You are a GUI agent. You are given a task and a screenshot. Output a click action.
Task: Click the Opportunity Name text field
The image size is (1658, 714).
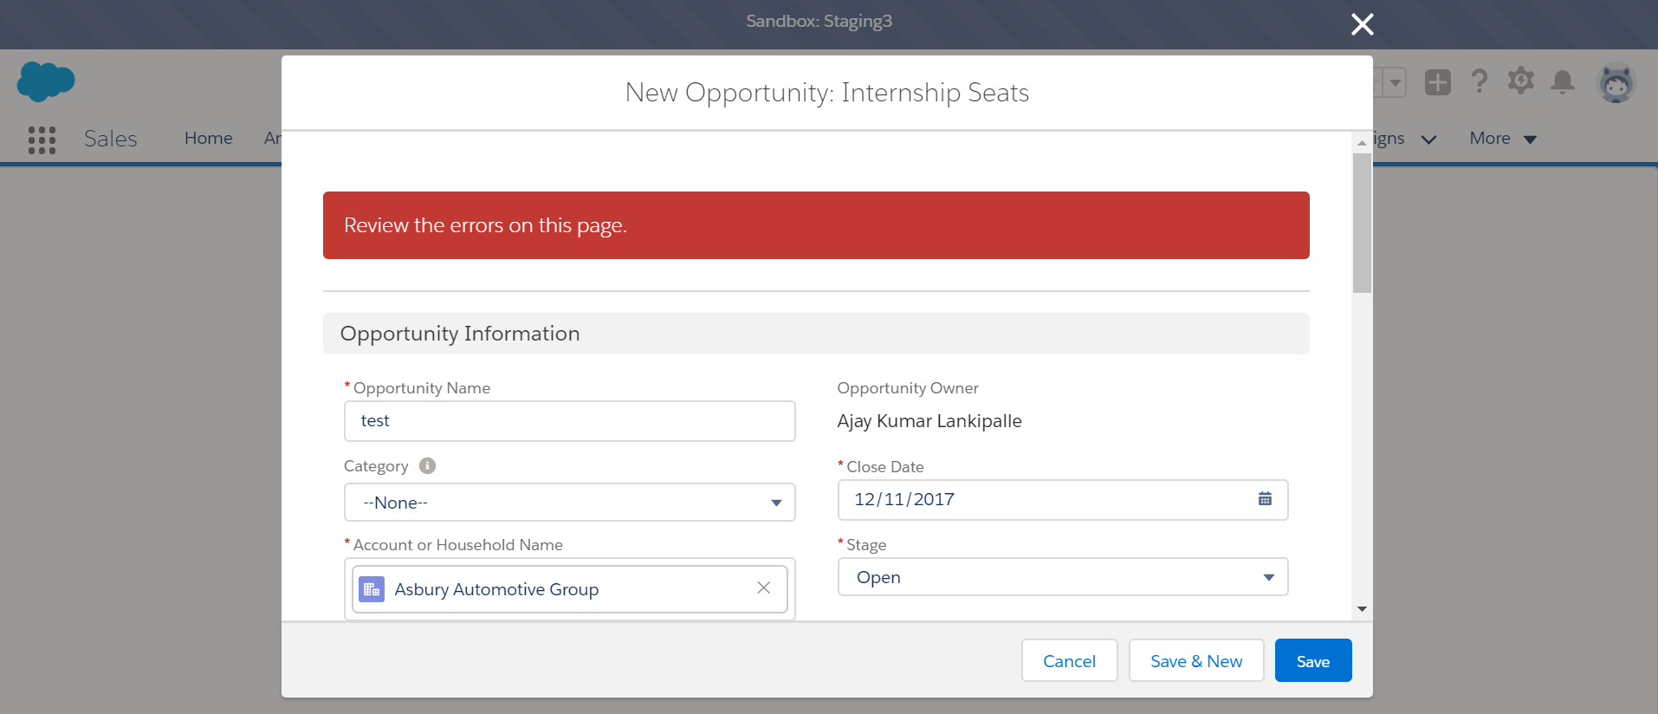pyautogui.click(x=569, y=421)
